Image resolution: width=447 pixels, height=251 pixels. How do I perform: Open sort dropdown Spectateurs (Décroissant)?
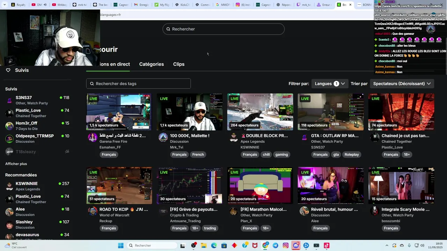click(x=402, y=84)
